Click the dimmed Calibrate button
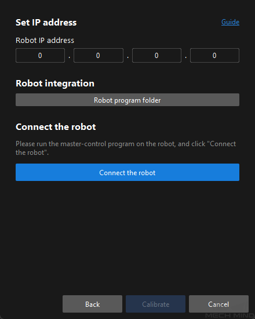The width and height of the screenshot is (255, 319). pyautogui.click(x=155, y=304)
